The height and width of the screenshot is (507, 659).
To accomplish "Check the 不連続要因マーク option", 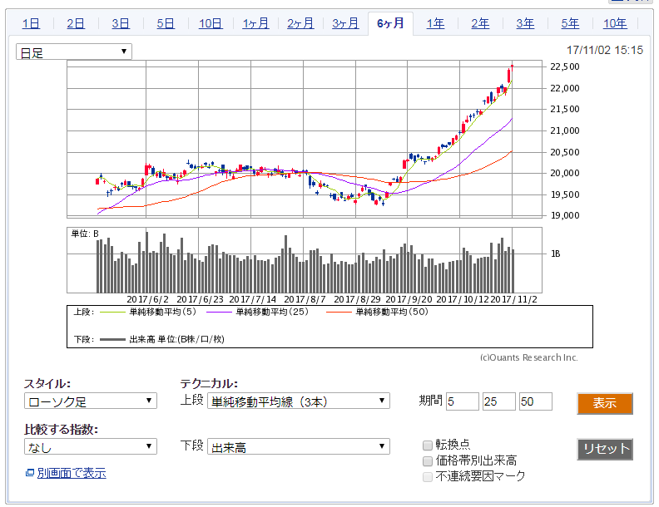I will (x=428, y=476).
